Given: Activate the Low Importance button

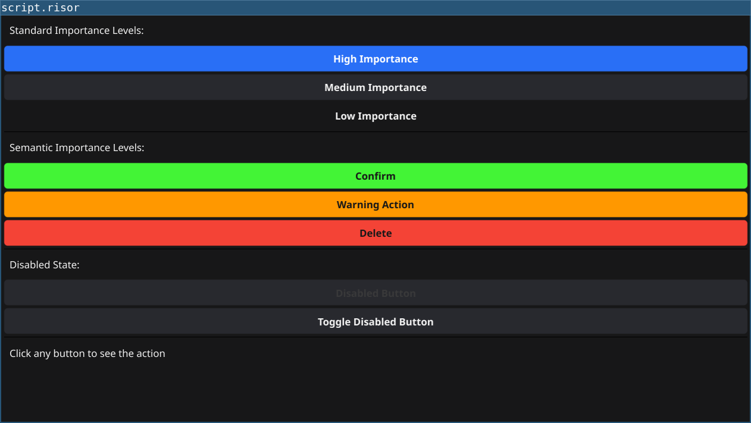Looking at the screenshot, I should coord(375,116).
